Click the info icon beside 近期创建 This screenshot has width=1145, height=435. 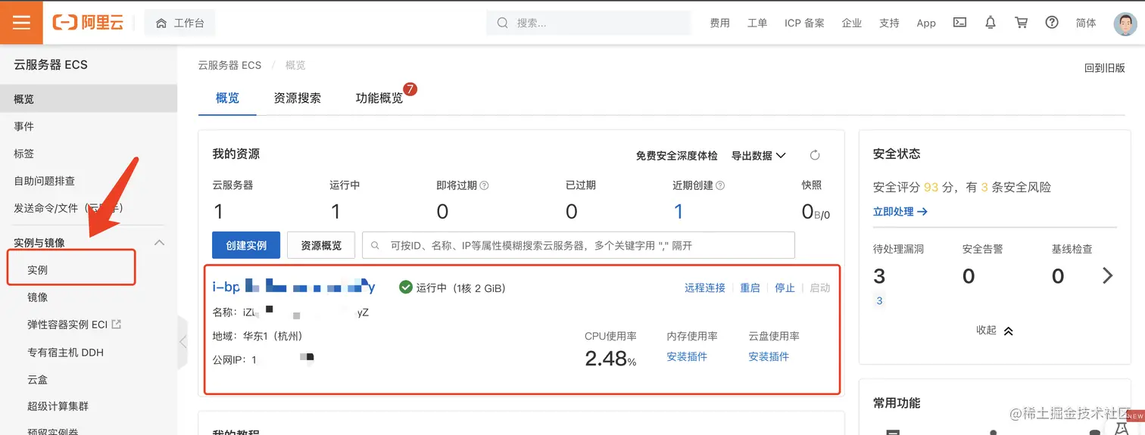720,185
